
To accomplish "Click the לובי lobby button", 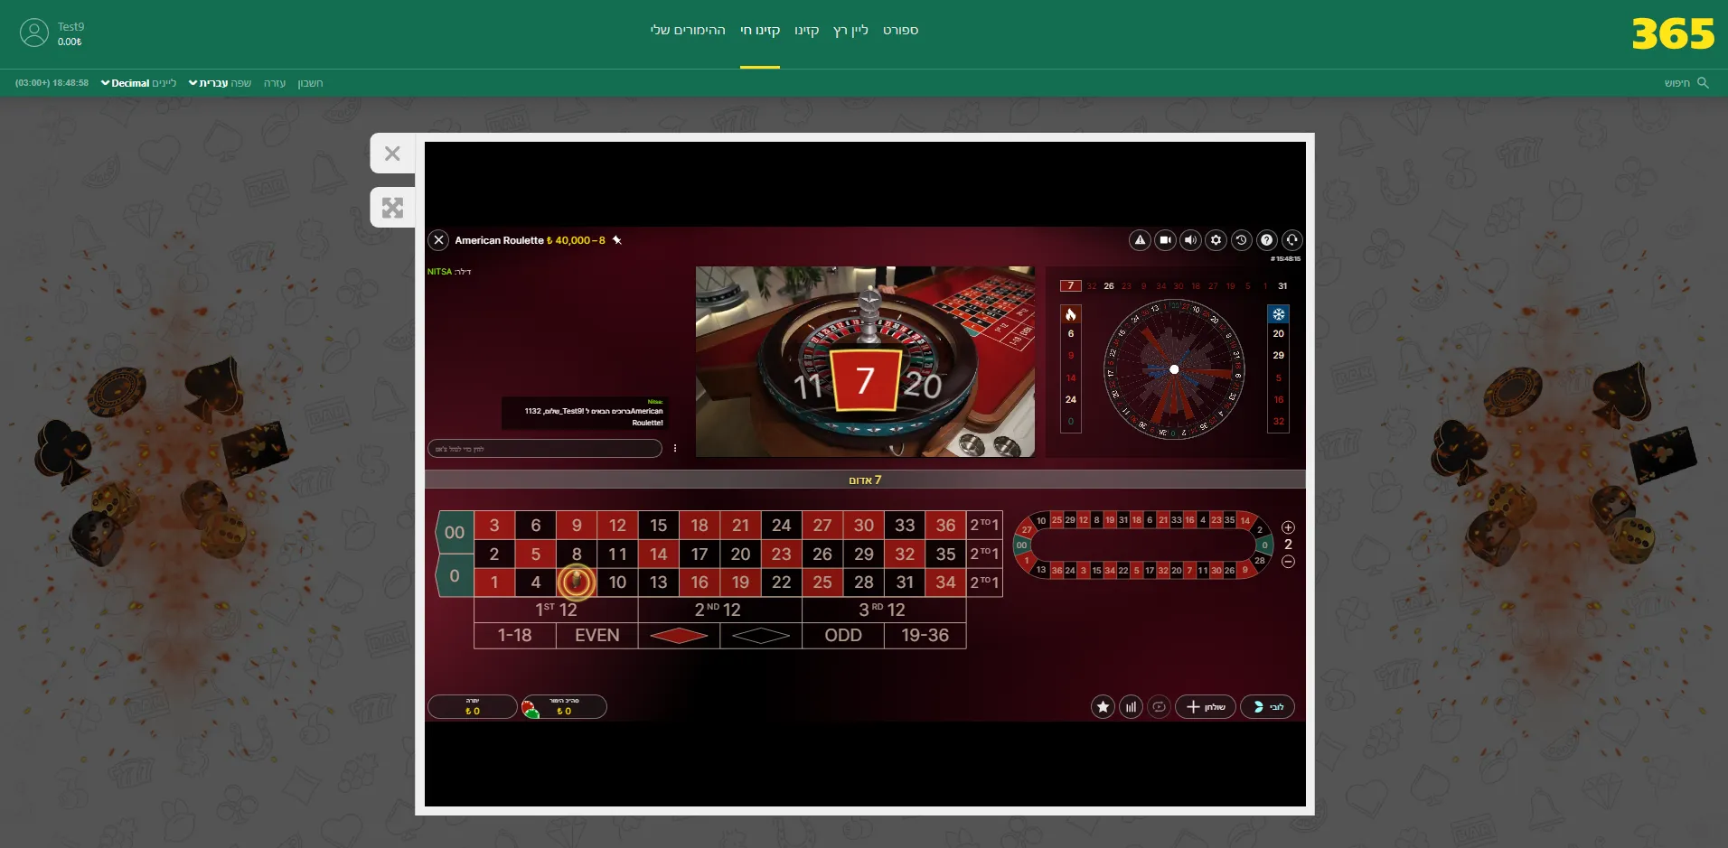I will (1267, 707).
